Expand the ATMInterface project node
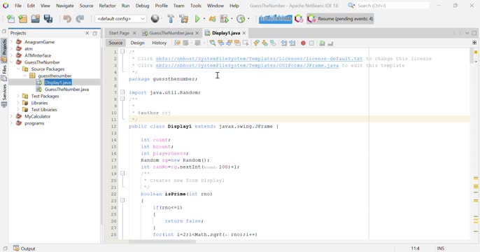 pos(12,55)
